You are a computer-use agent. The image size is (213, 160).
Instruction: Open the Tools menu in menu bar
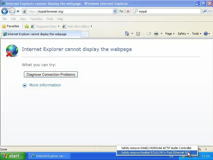point(50,19)
